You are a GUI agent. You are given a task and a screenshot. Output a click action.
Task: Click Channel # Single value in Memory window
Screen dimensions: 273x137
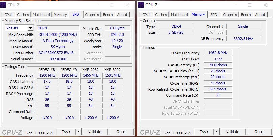(x=243, y=27)
